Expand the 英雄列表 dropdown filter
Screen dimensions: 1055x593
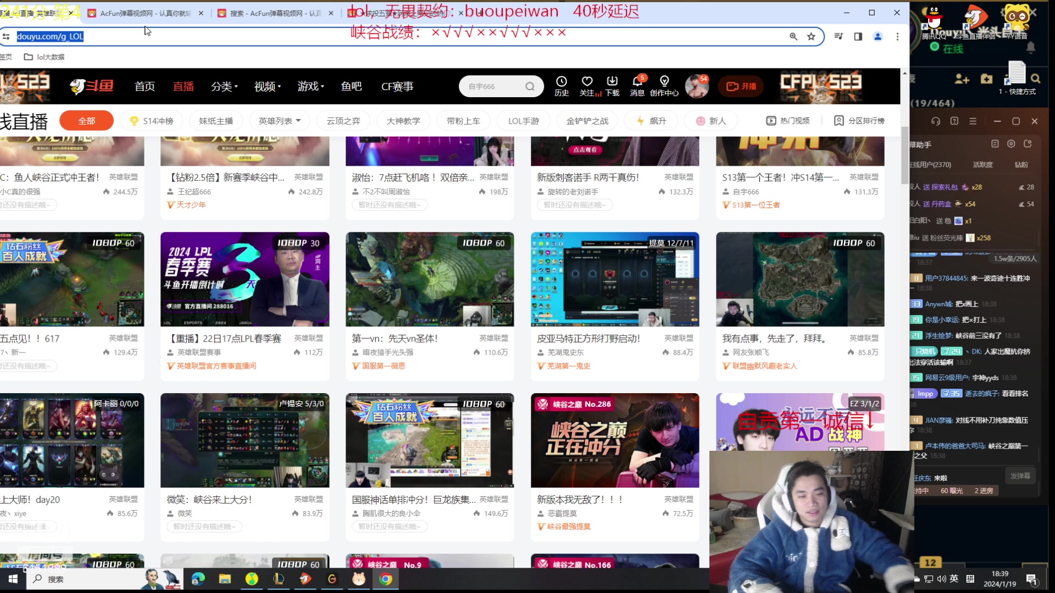point(280,121)
